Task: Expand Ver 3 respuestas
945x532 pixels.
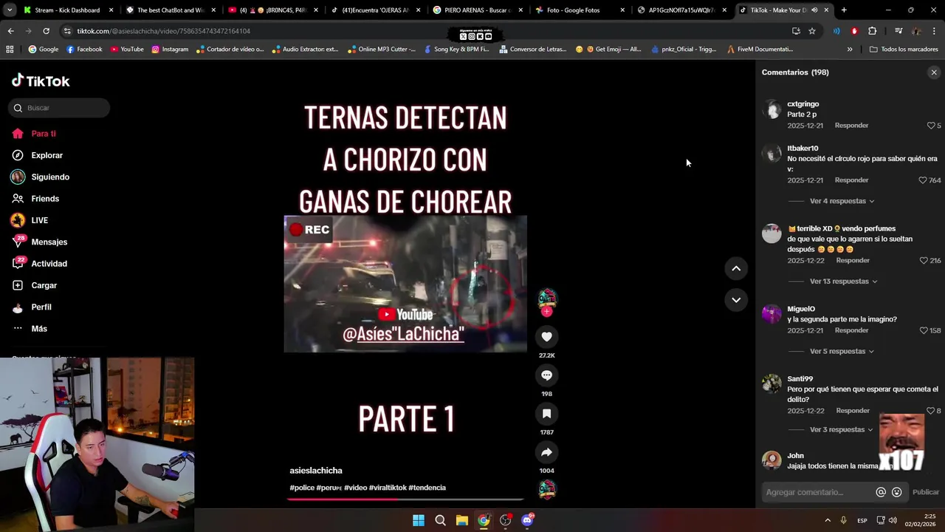Action: pyautogui.click(x=842, y=430)
